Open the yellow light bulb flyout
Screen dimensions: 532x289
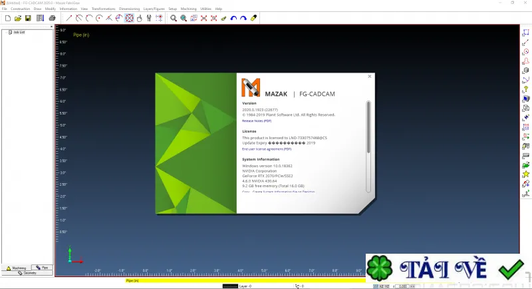click(x=525, y=89)
